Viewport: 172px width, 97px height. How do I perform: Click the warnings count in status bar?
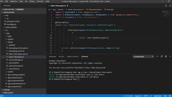[x=2, y=96]
